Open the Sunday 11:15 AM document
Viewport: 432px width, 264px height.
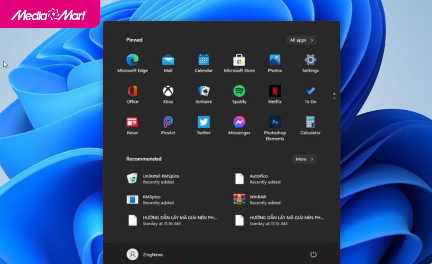click(279, 220)
